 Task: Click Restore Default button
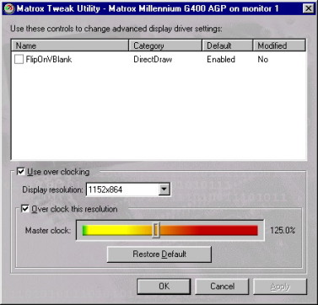coord(159,254)
